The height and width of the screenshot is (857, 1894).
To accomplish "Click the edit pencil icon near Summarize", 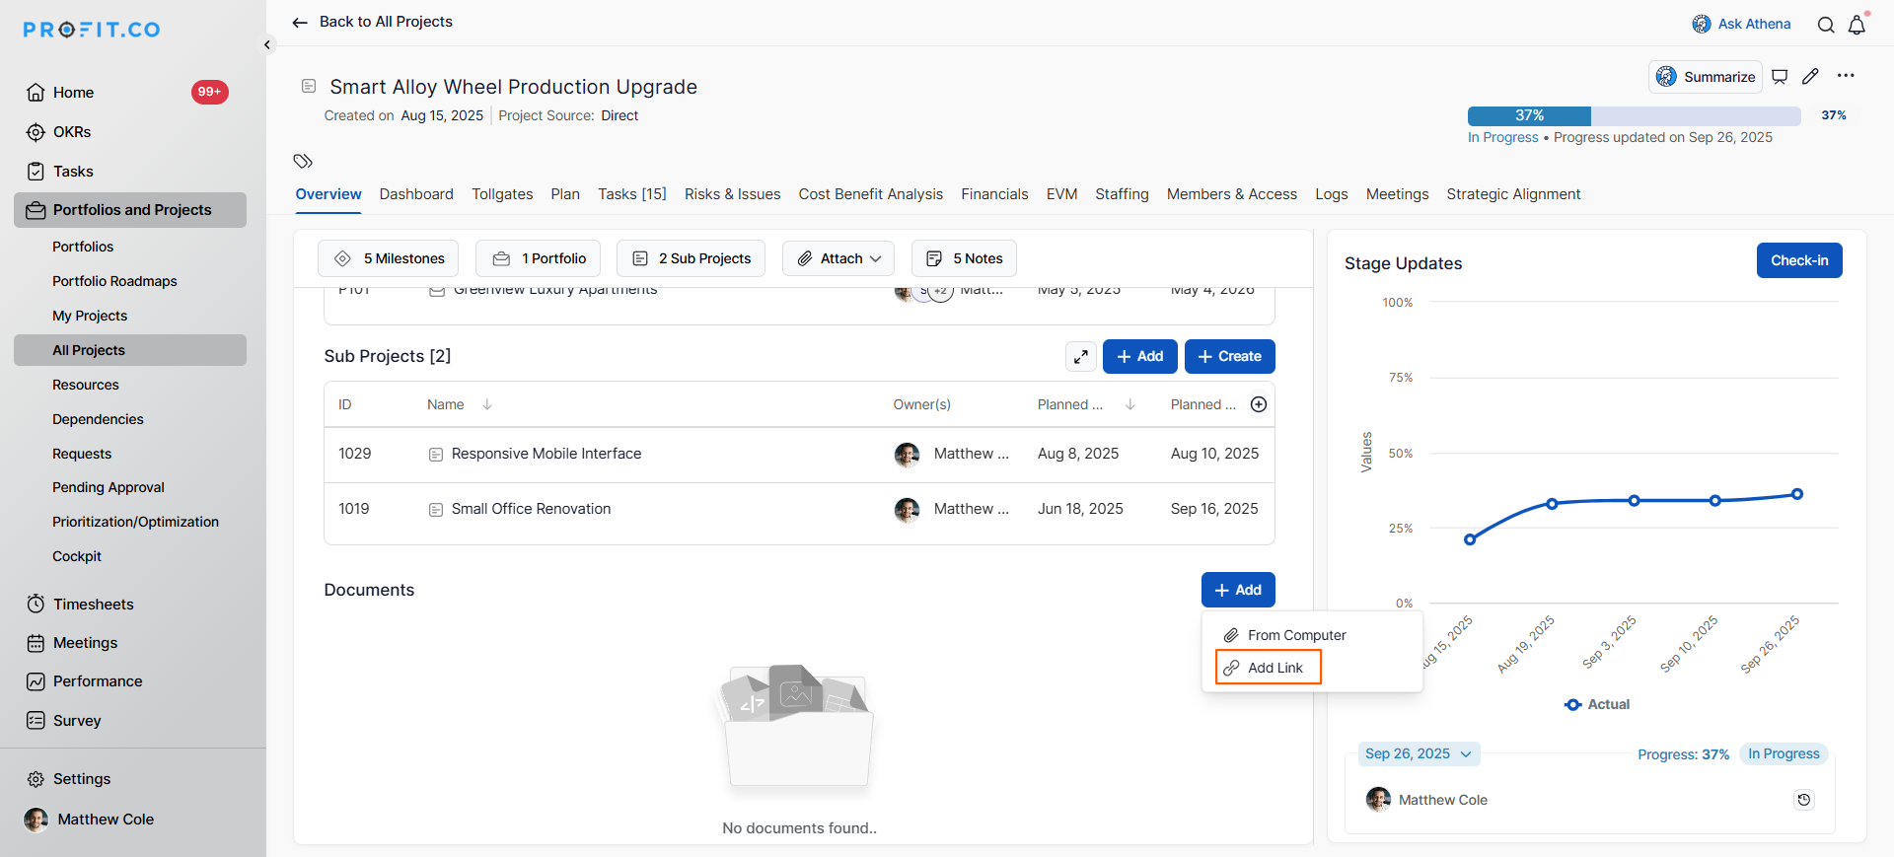I will click(x=1810, y=77).
